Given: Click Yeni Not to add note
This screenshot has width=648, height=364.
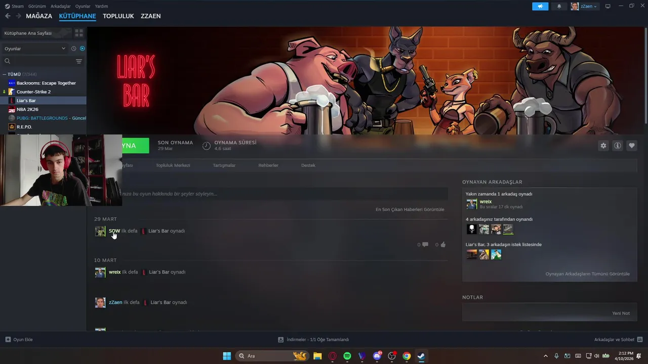Looking at the screenshot, I should pyautogui.click(x=621, y=313).
